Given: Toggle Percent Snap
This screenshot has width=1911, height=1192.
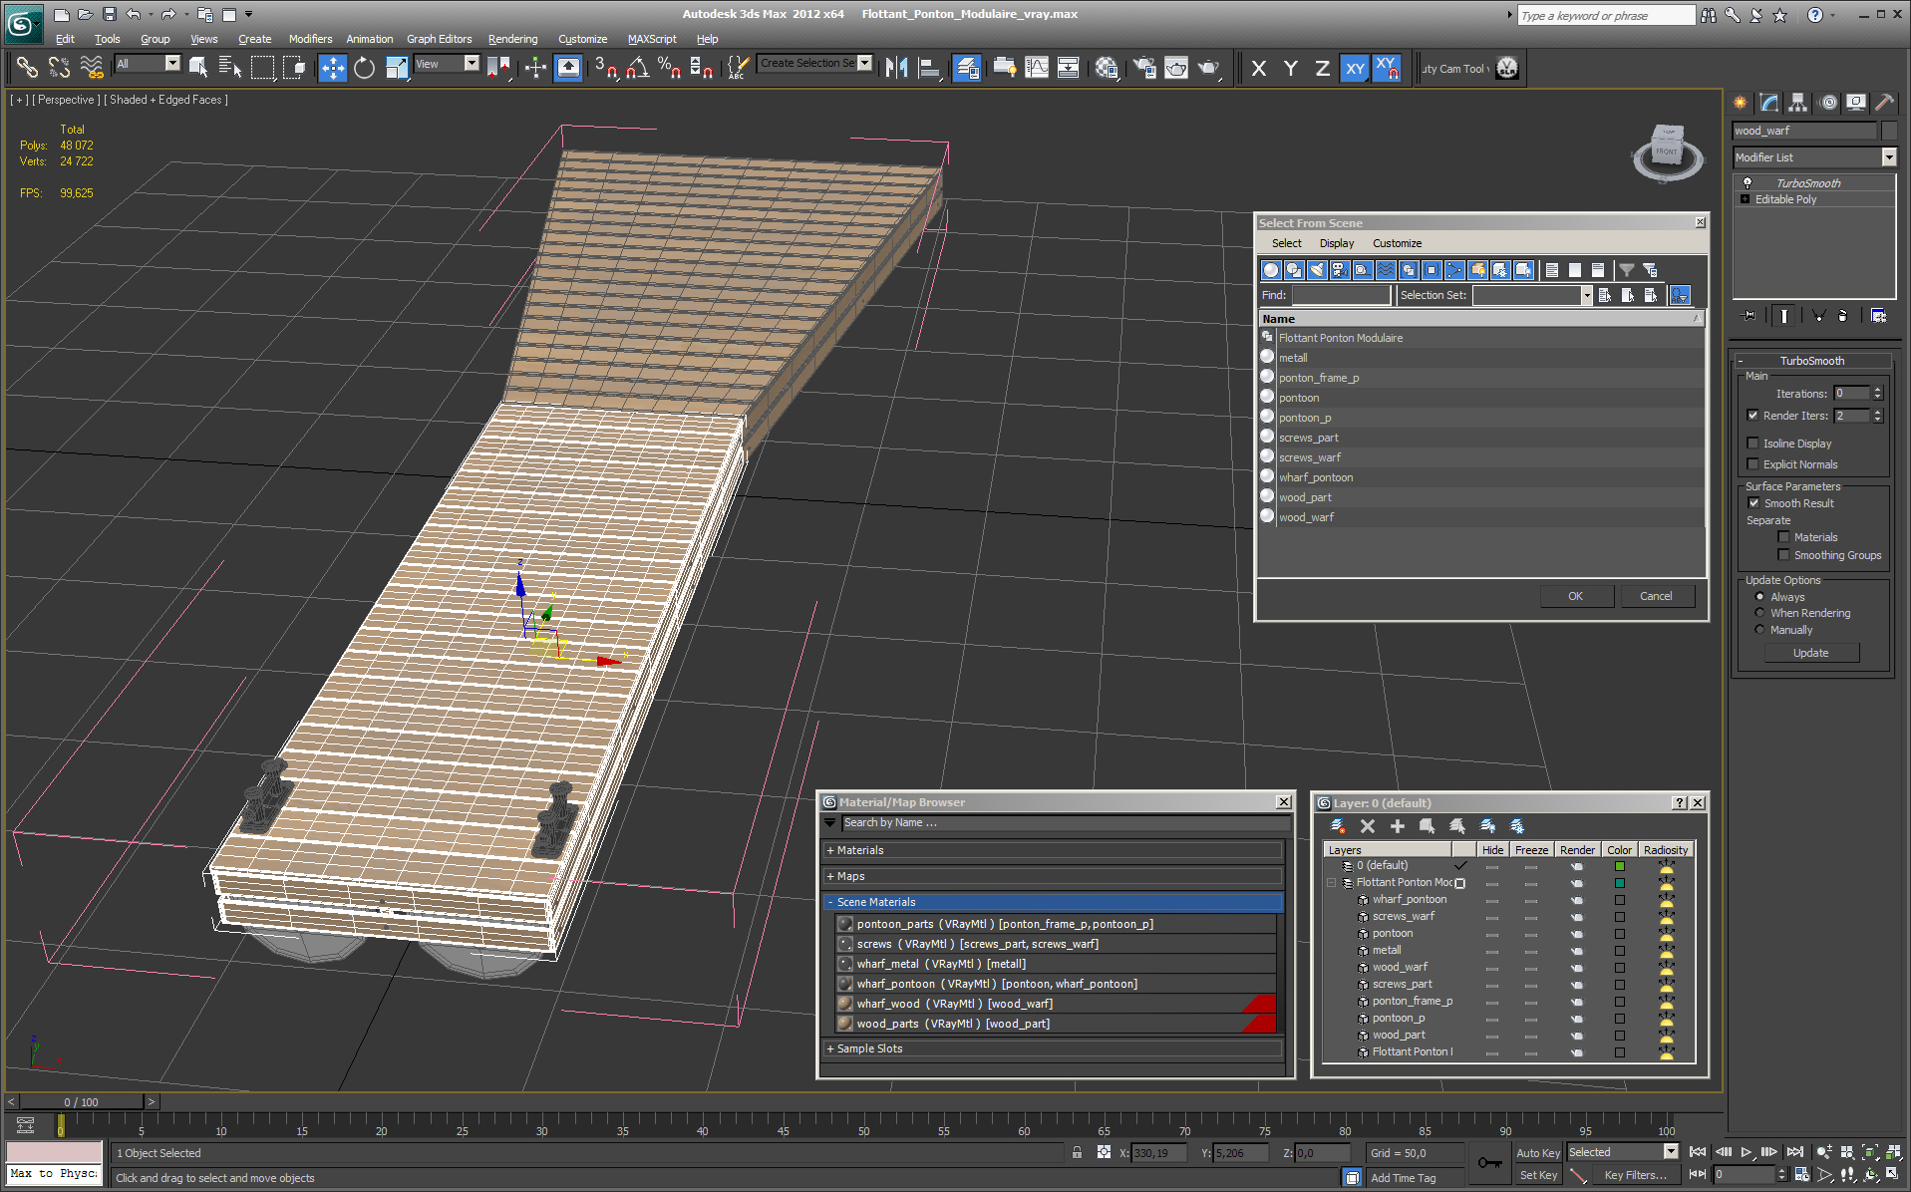Looking at the screenshot, I should pos(669,68).
